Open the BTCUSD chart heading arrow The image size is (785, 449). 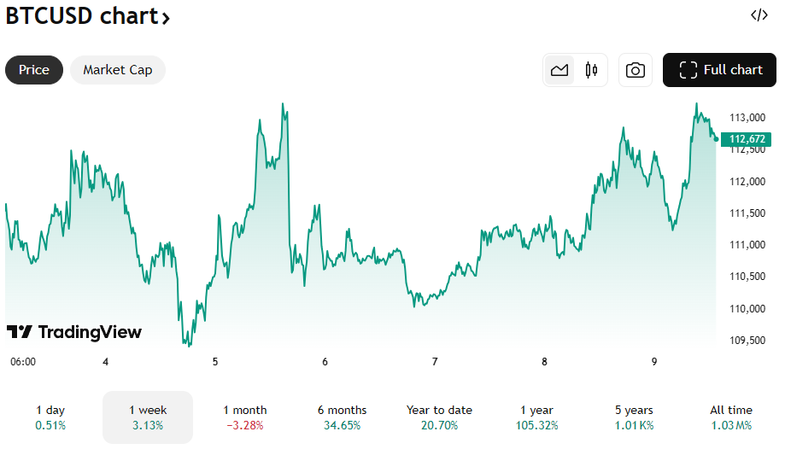(166, 19)
